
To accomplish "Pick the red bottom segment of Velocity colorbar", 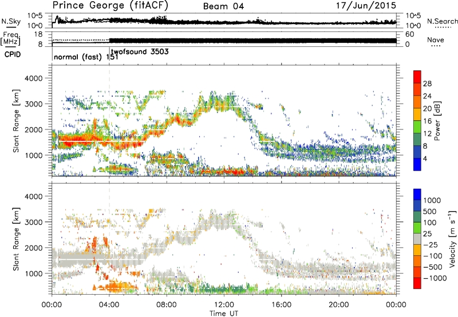I will point(417,283).
